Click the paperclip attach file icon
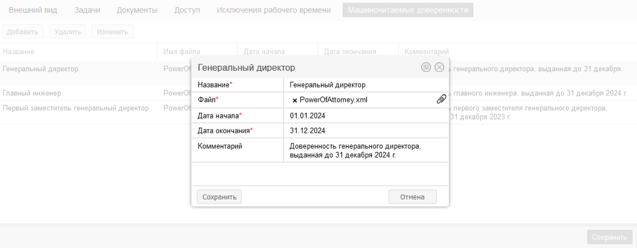Screen dimensions: 637x248 click(441, 99)
